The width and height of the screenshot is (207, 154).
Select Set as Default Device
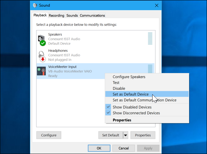147,94
